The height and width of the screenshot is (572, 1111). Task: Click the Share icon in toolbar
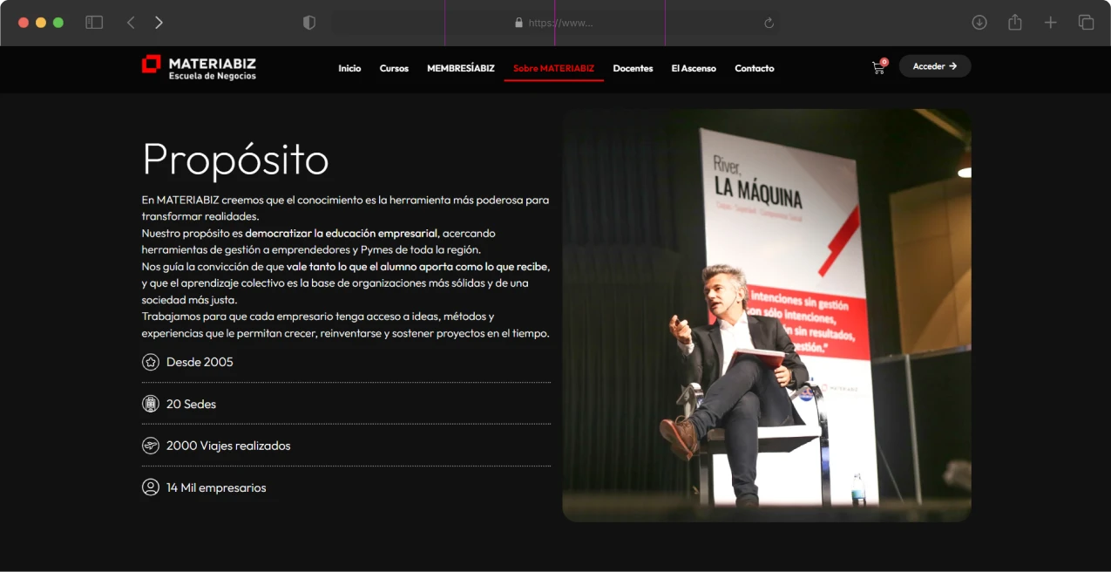click(x=1015, y=23)
